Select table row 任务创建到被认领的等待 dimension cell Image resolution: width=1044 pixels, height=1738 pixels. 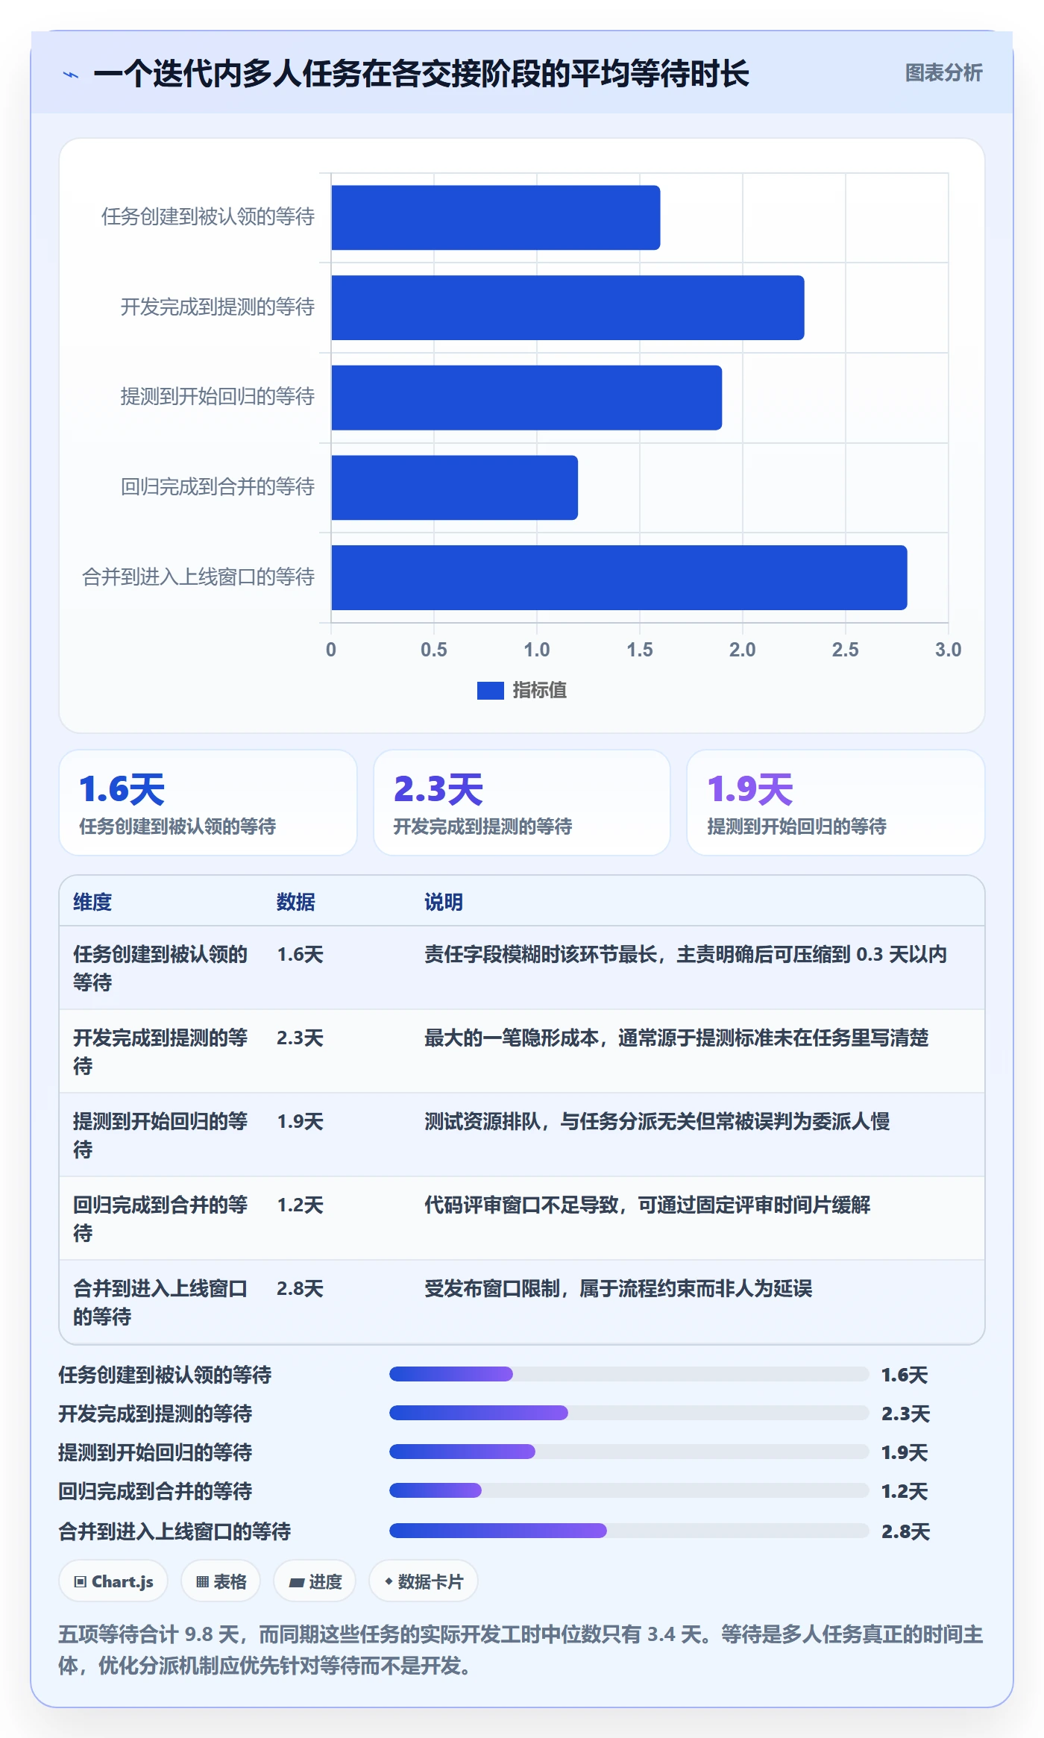click(160, 968)
